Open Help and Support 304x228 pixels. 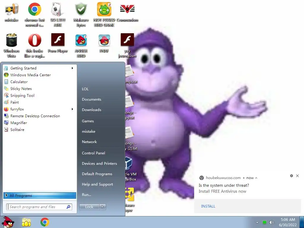[97, 184]
